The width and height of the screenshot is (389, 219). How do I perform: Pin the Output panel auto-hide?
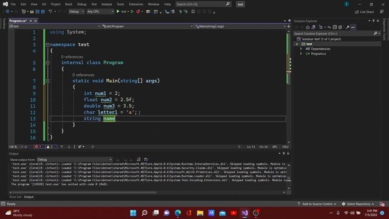pos(284,153)
